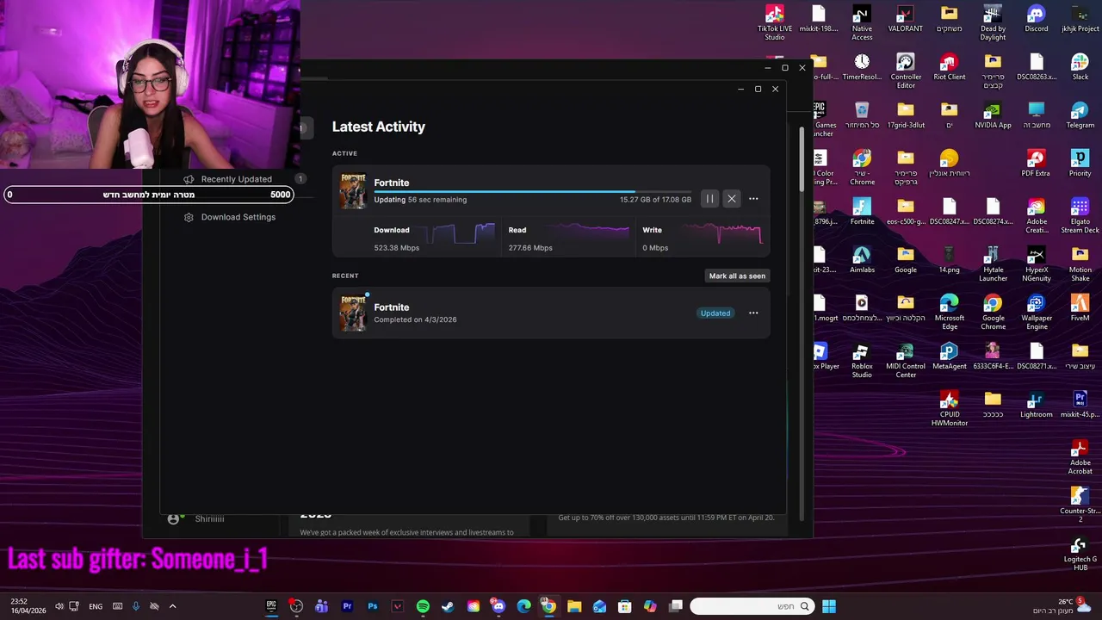Screen dimensions: 1102x620
Task: Open Steam from the taskbar
Action: [x=448, y=606]
